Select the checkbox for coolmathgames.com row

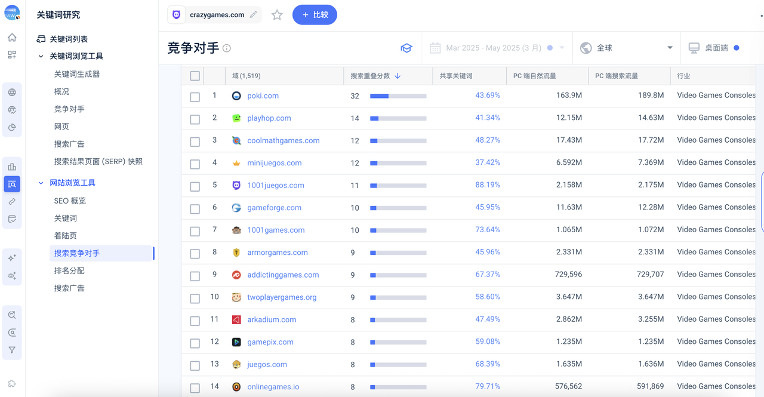pos(195,141)
